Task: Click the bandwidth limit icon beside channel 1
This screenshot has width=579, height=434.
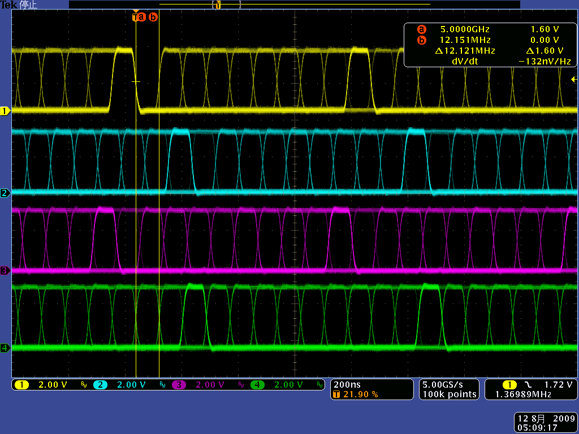Action: (x=84, y=385)
